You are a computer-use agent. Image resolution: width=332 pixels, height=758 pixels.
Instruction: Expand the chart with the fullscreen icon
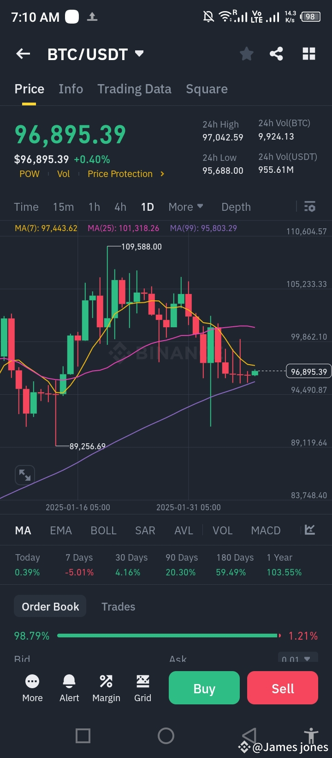point(24,475)
